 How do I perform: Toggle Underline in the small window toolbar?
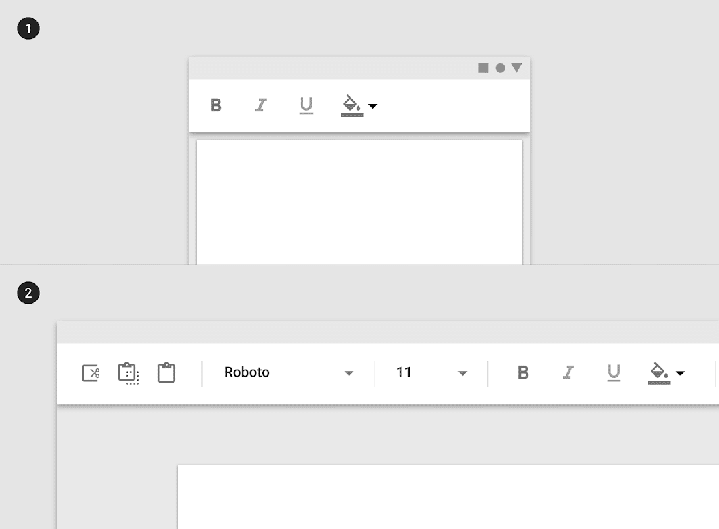306,105
